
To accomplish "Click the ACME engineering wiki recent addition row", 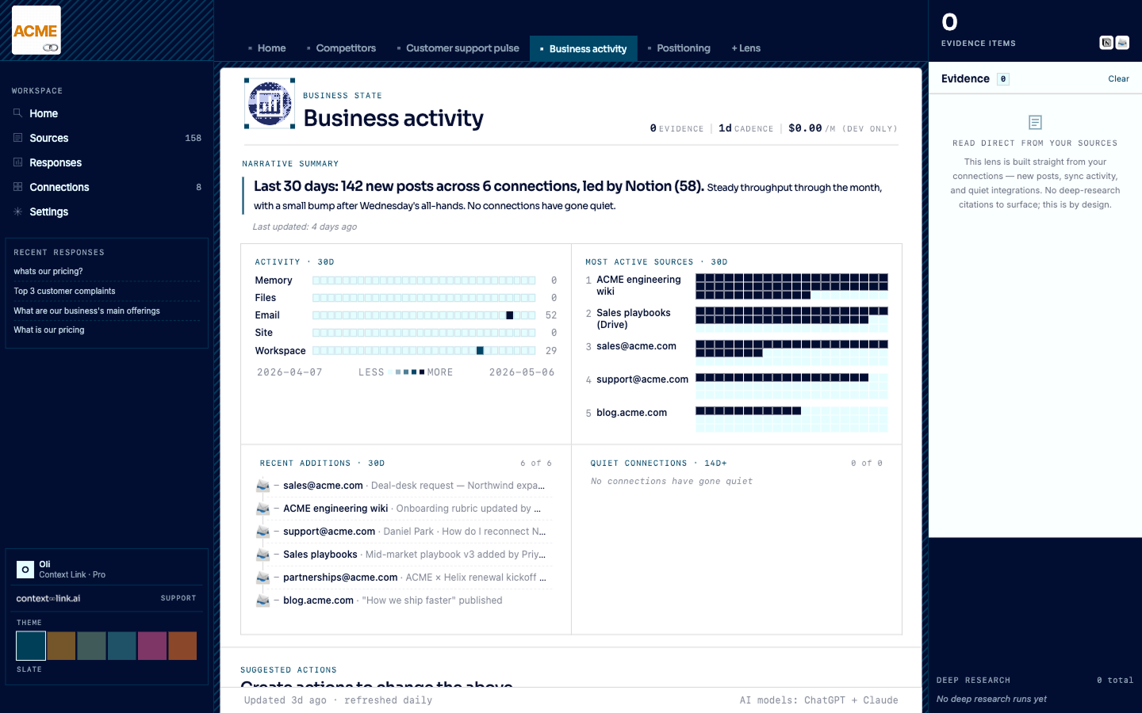I will pyautogui.click(x=404, y=509).
